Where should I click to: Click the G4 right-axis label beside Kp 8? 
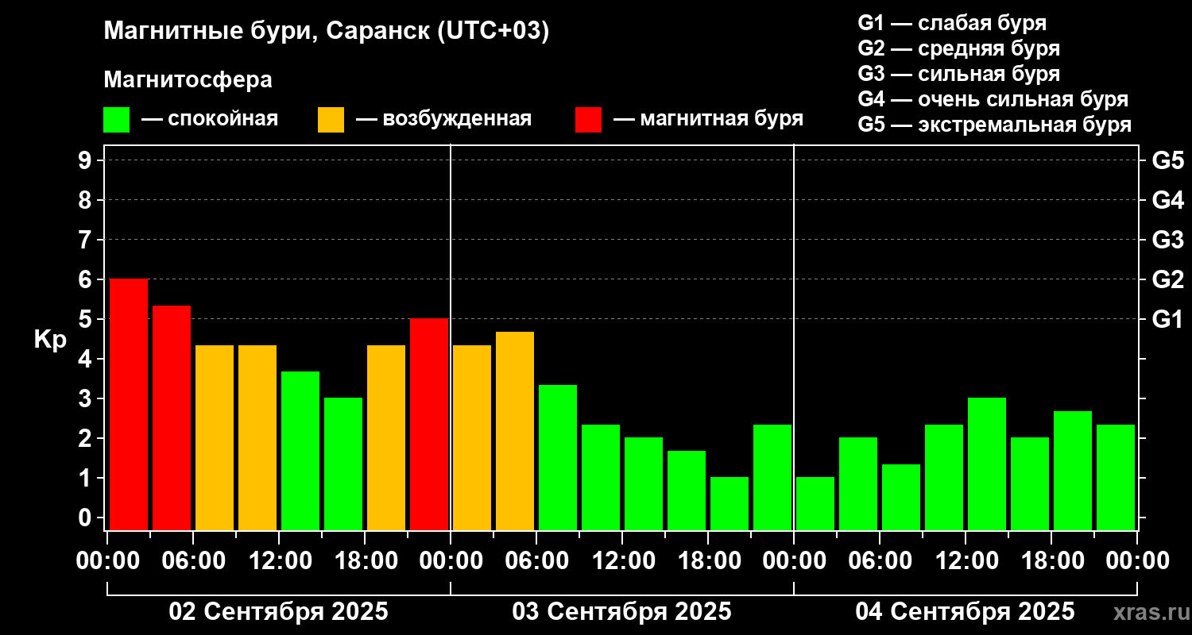coord(1167,200)
